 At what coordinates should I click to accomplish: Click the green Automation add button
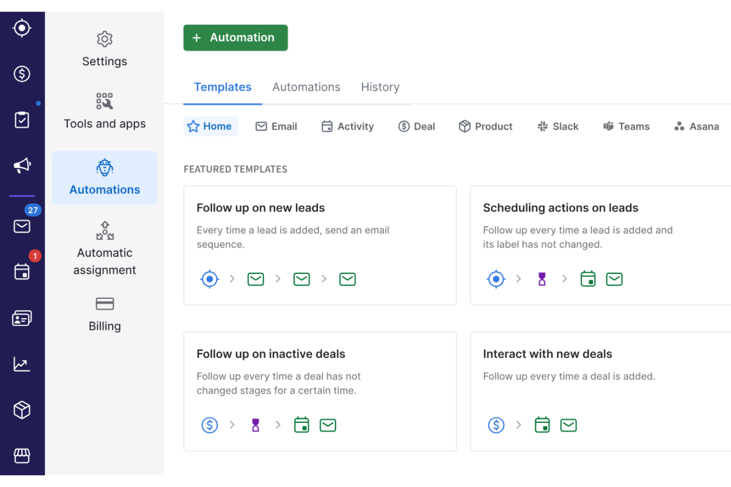(x=236, y=37)
